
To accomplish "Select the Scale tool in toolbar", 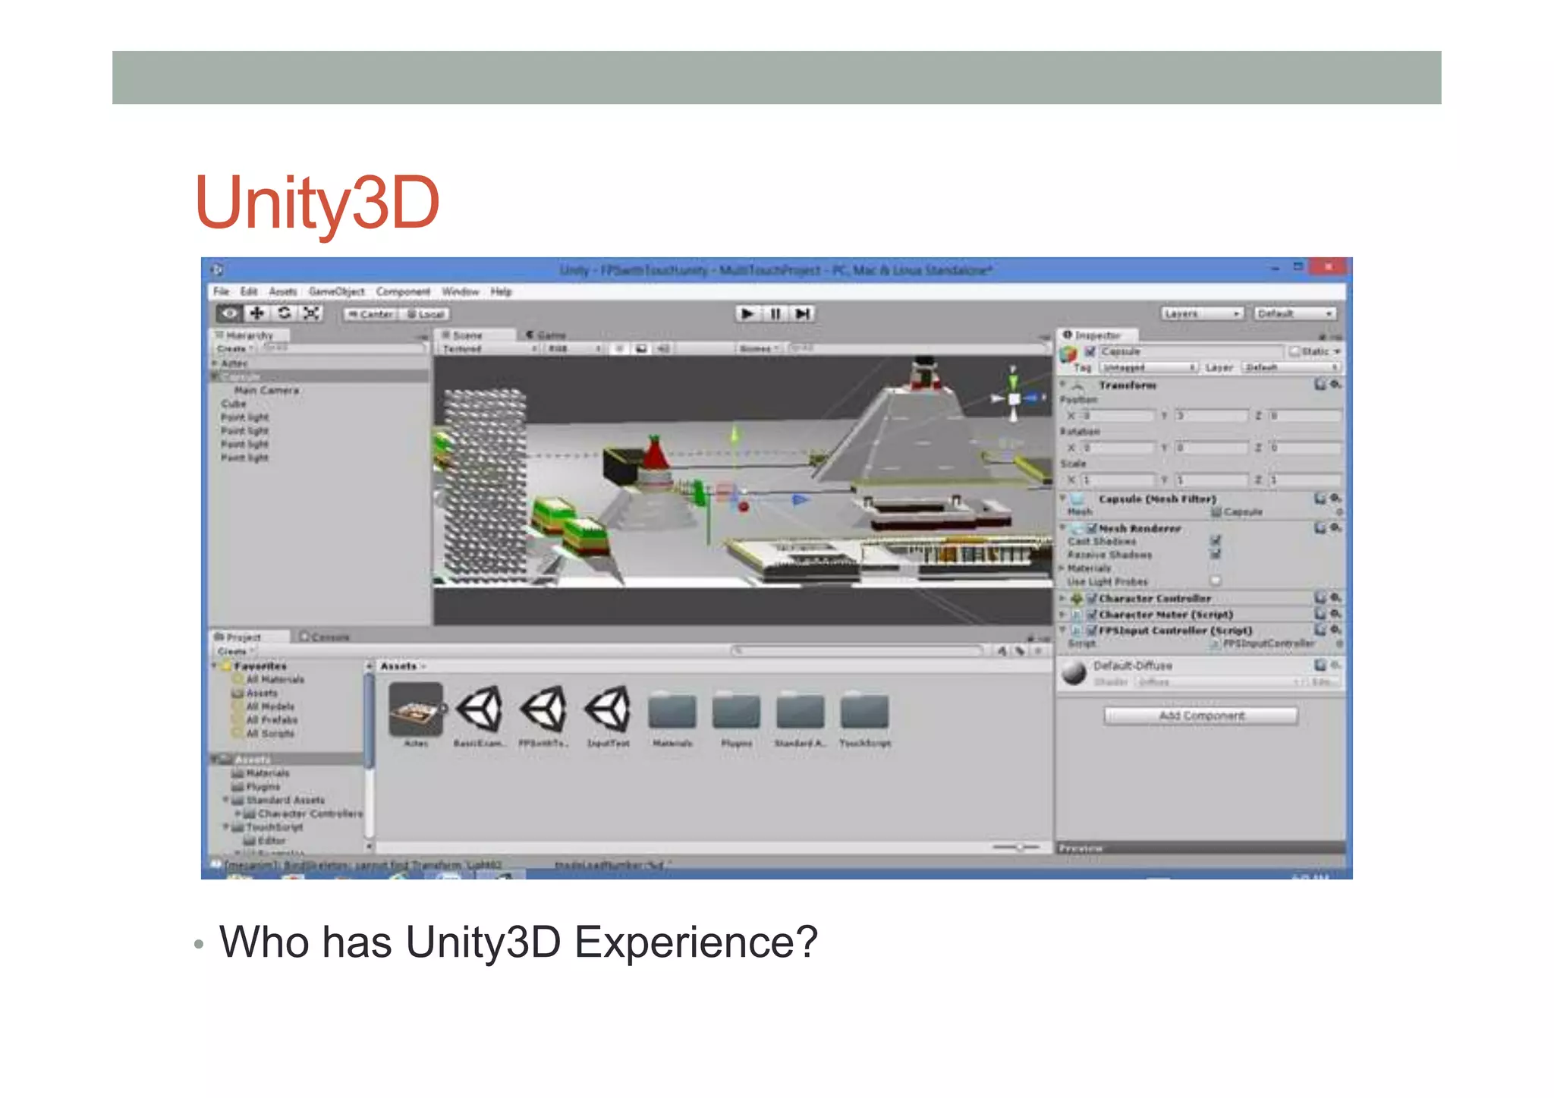I will (x=311, y=313).
